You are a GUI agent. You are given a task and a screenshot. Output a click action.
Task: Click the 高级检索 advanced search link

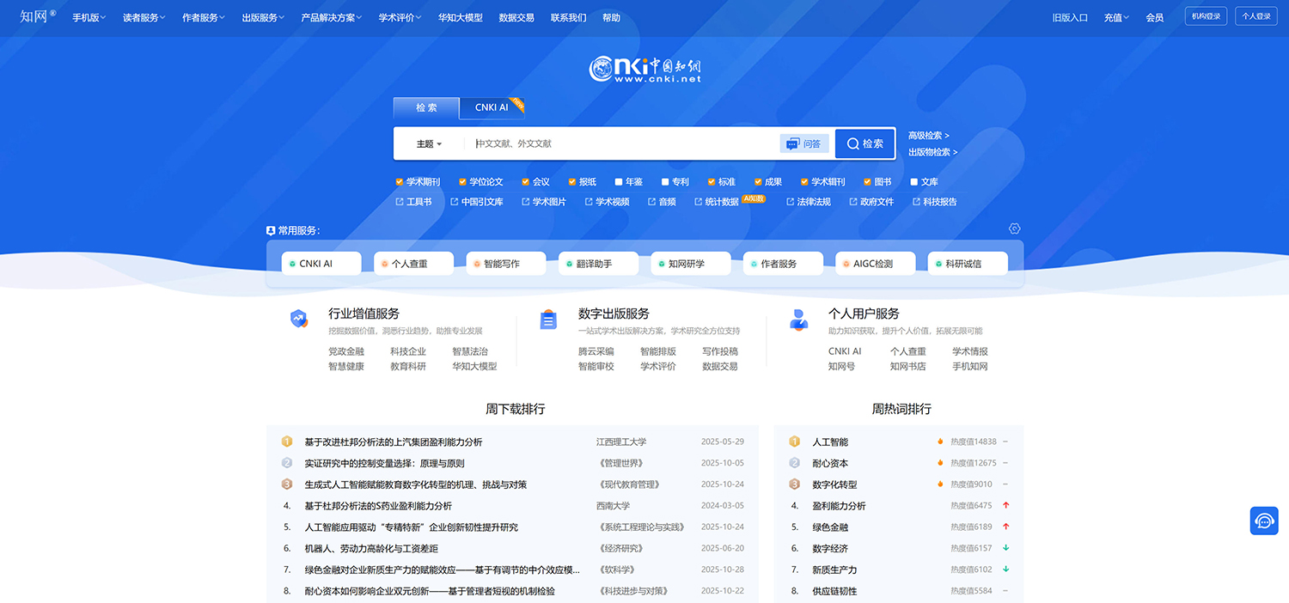pyautogui.click(x=928, y=136)
